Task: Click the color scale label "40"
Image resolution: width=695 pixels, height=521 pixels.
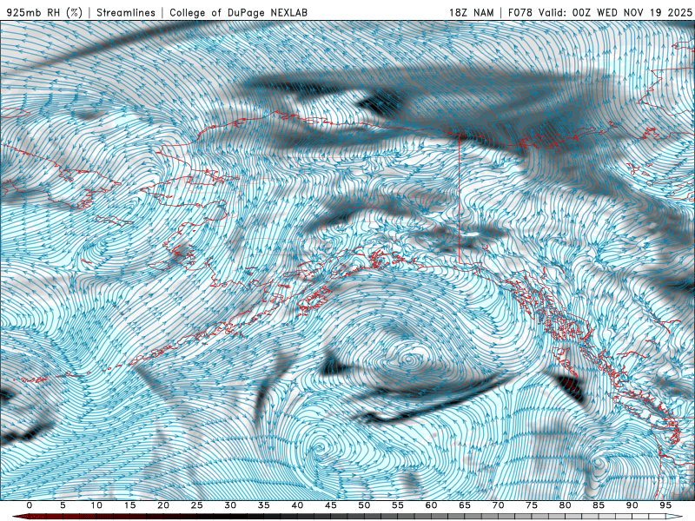Action: point(297,505)
